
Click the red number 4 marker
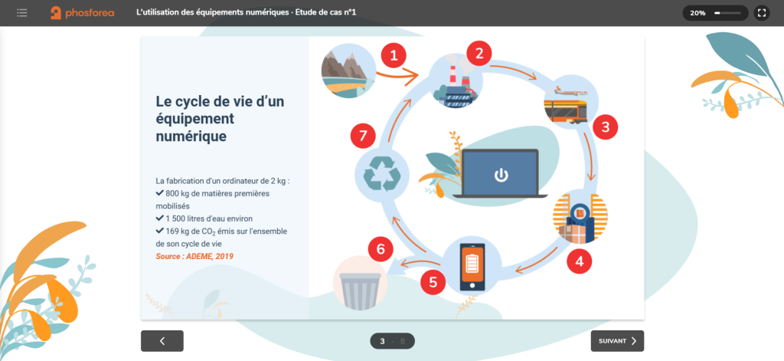[x=580, y=261]
